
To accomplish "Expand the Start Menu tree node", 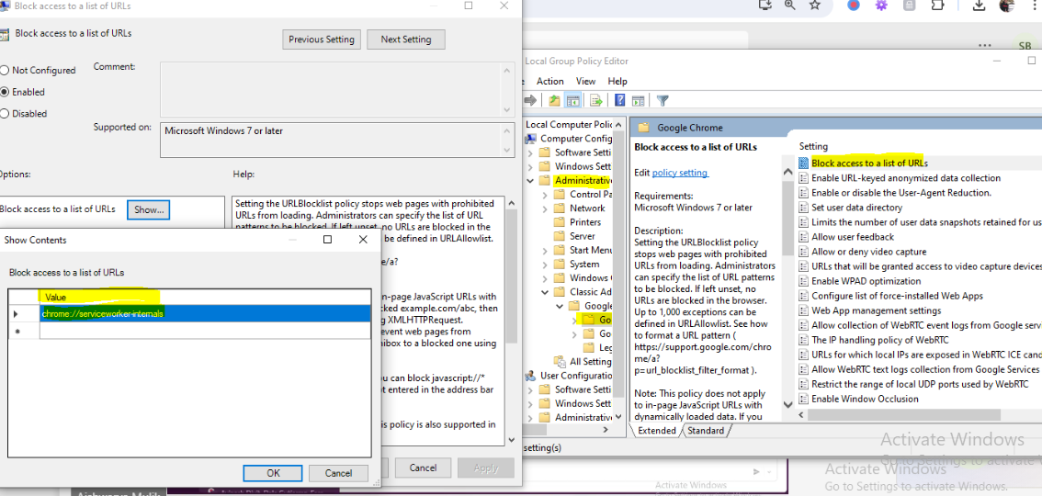I will click(x=545, y=251).
